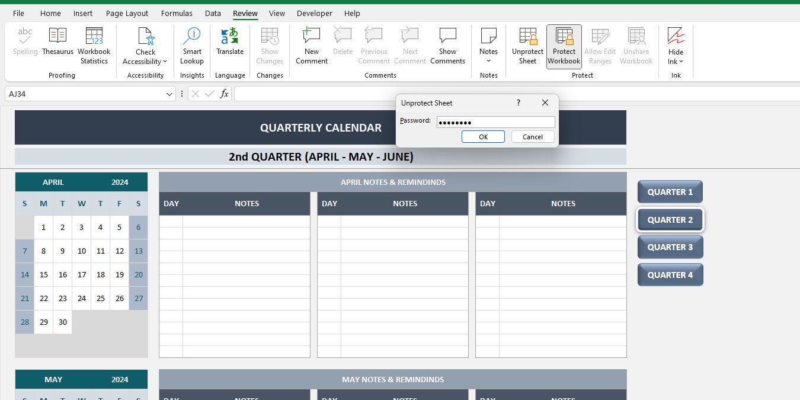Open the Notes ribbon button
The image size is (800, 400).
pos(488,46)
